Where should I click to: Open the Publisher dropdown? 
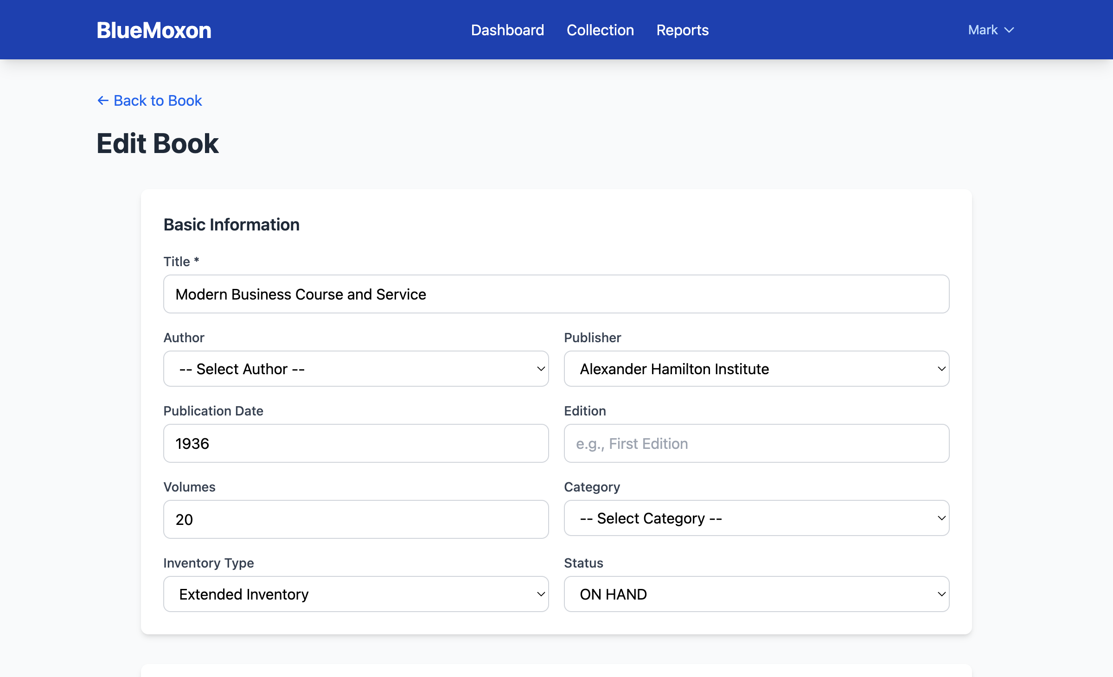pos(756,369)
